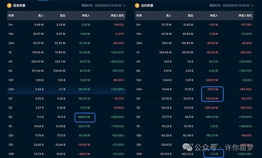Select the 5m row label in 现货积累
Screen dimensions: 262x158
click(x=10, y=25)
